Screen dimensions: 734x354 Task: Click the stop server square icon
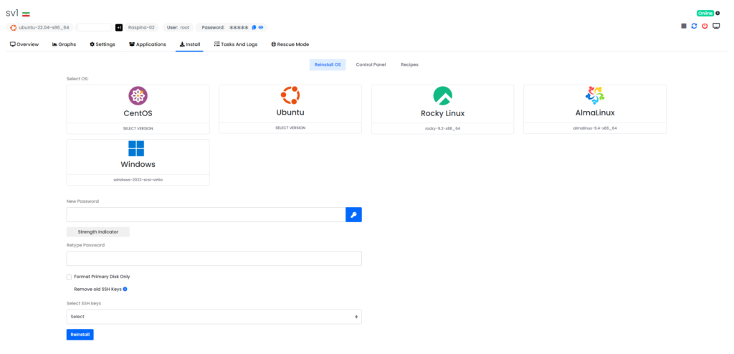coord(684,27)
